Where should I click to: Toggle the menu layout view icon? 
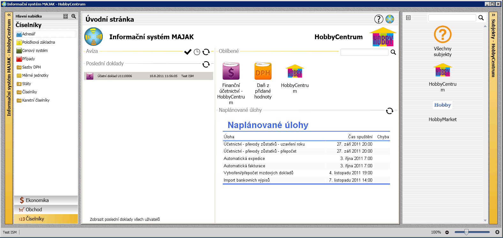[x=65, y=16]
